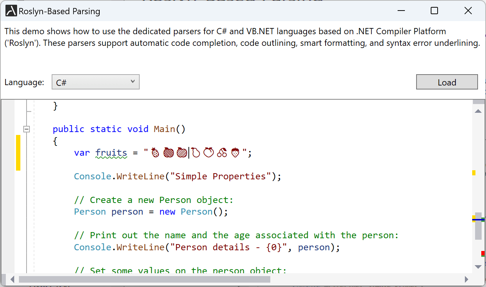486x287 pixels.
Task: Click the 'public' keyword
Action: (68, 129)
